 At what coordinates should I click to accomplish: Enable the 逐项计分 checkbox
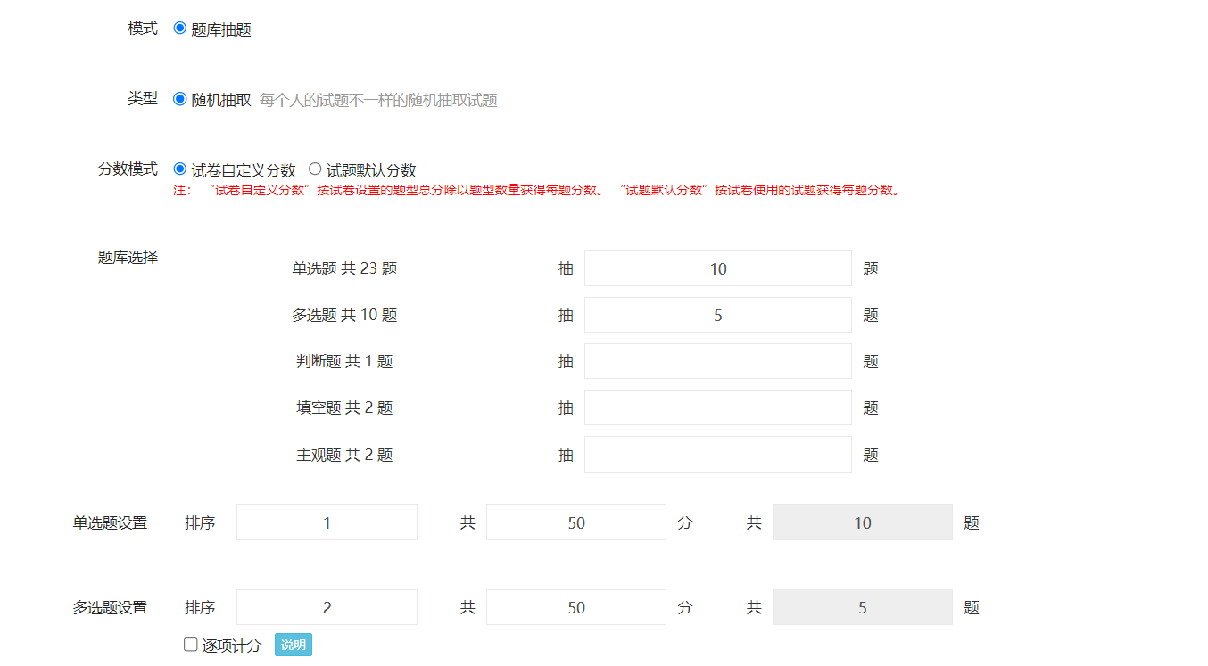coord(191,644)
